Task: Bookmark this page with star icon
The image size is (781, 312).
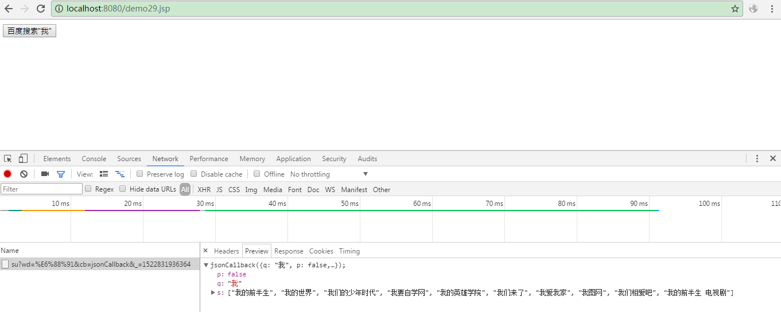Action: pyautogui.click(x=735, y=9)
